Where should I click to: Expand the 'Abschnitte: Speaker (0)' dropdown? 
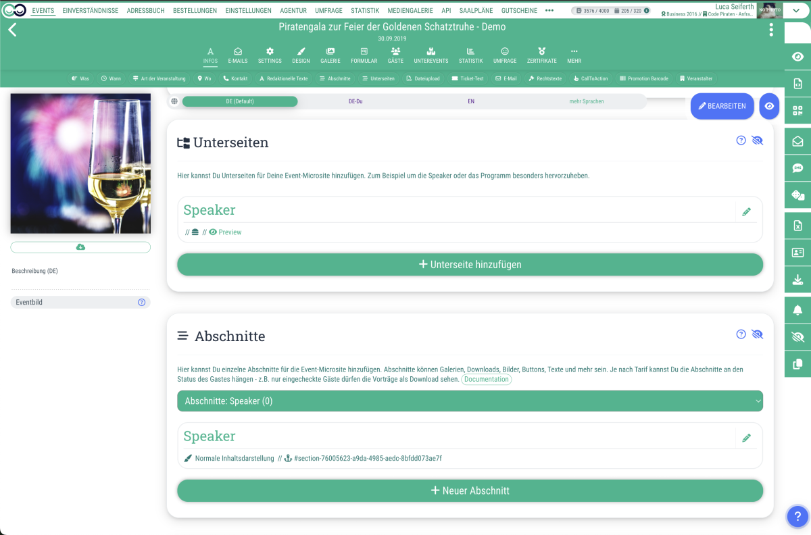tap(470, 401)
